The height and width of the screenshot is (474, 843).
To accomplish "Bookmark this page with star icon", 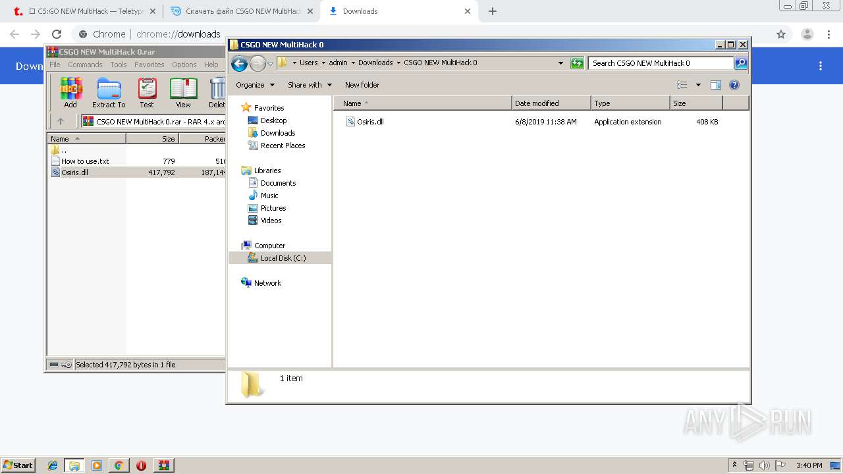I will (x=781, y=34).
